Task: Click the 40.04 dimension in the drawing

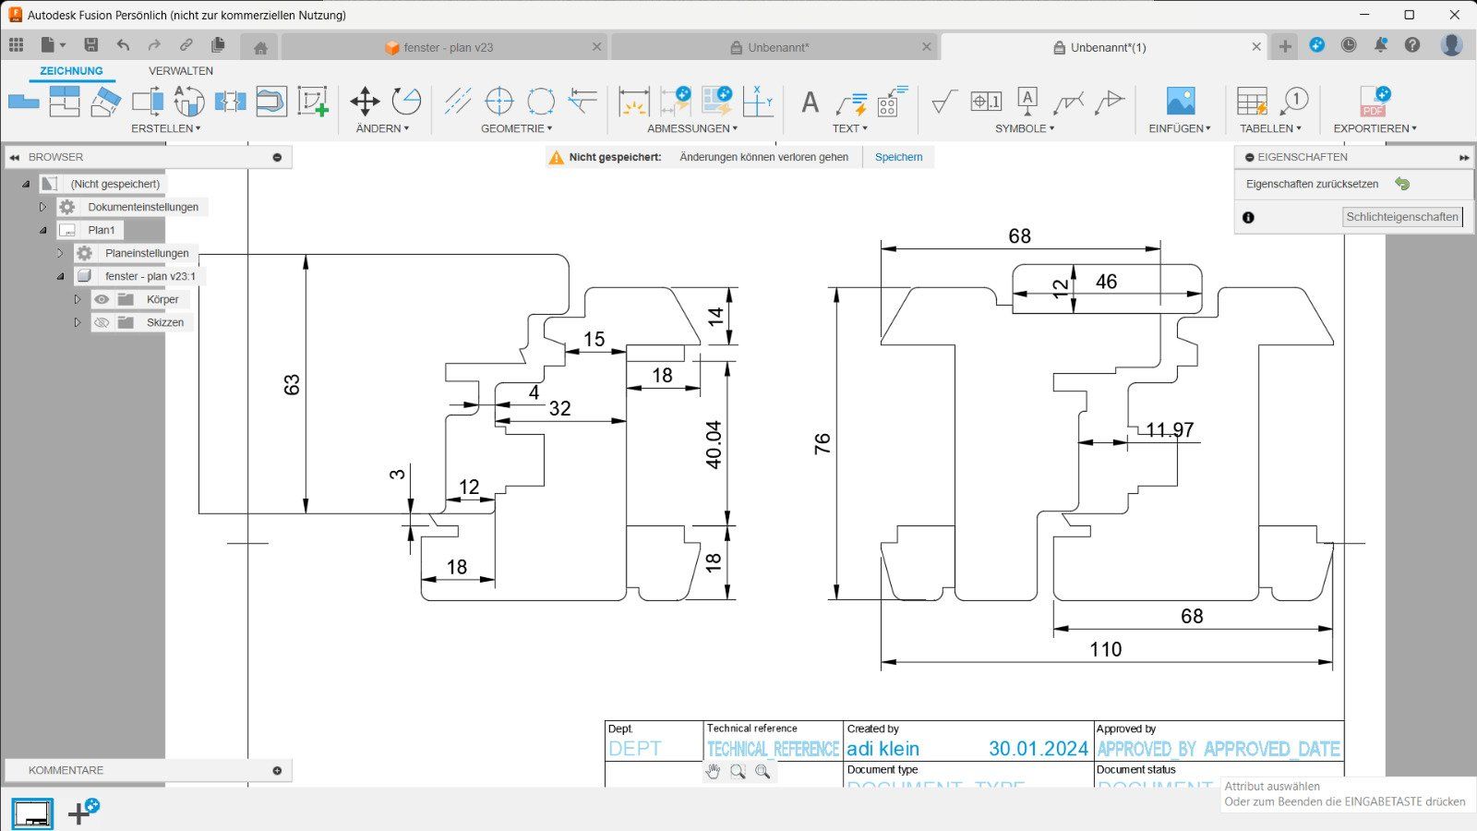Action: click(x=714, y=445)
